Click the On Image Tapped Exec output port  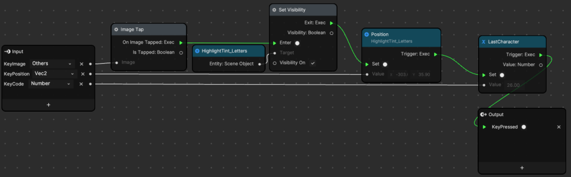point(181,42)
